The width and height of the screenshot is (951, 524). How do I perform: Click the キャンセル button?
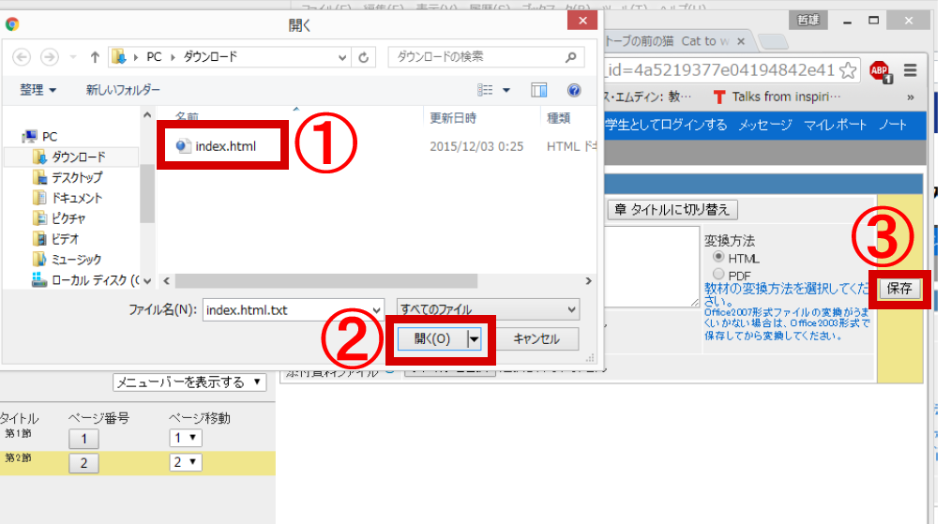tap(536, 339)
